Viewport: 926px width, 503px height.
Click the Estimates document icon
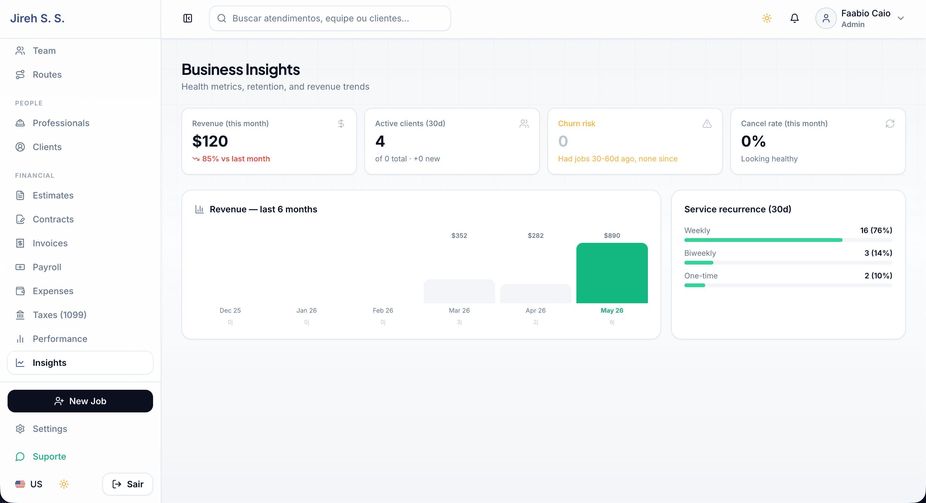click(x=20, y=195)
